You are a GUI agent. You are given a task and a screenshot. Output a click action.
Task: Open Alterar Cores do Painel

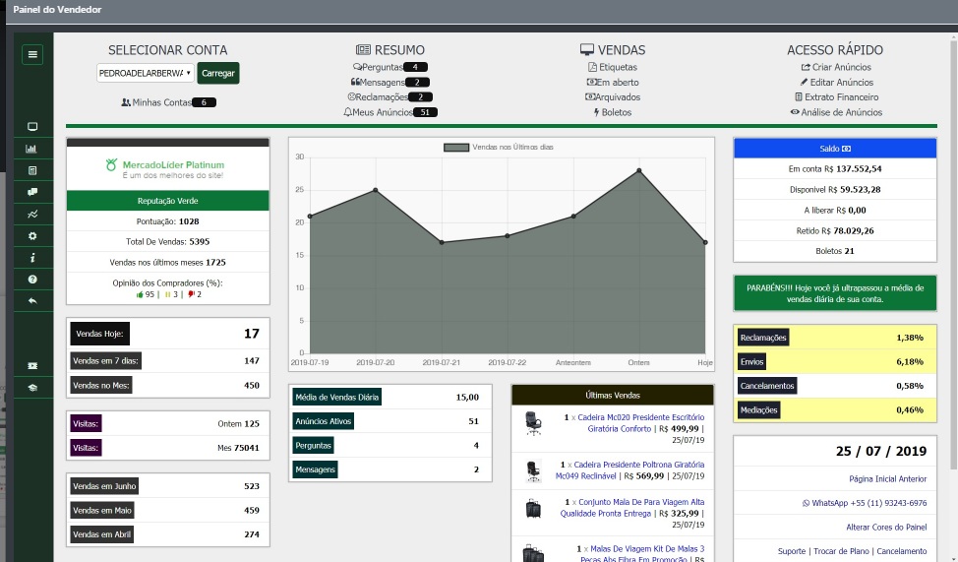click(886, 528)
